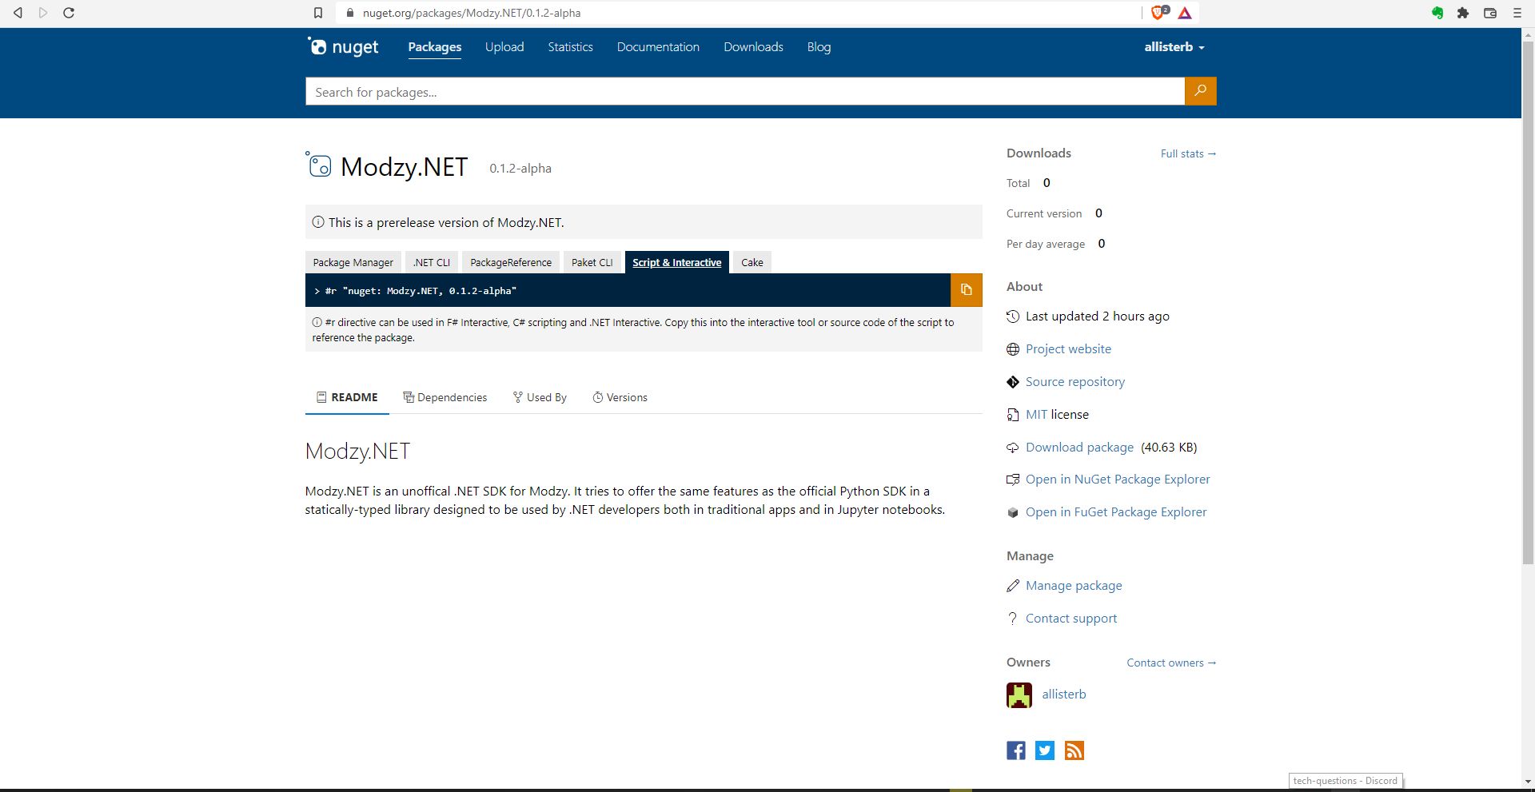This screenshot has height=792, width=1535.
Task: Share the package on Facebook
Action: coord(1016,750)
